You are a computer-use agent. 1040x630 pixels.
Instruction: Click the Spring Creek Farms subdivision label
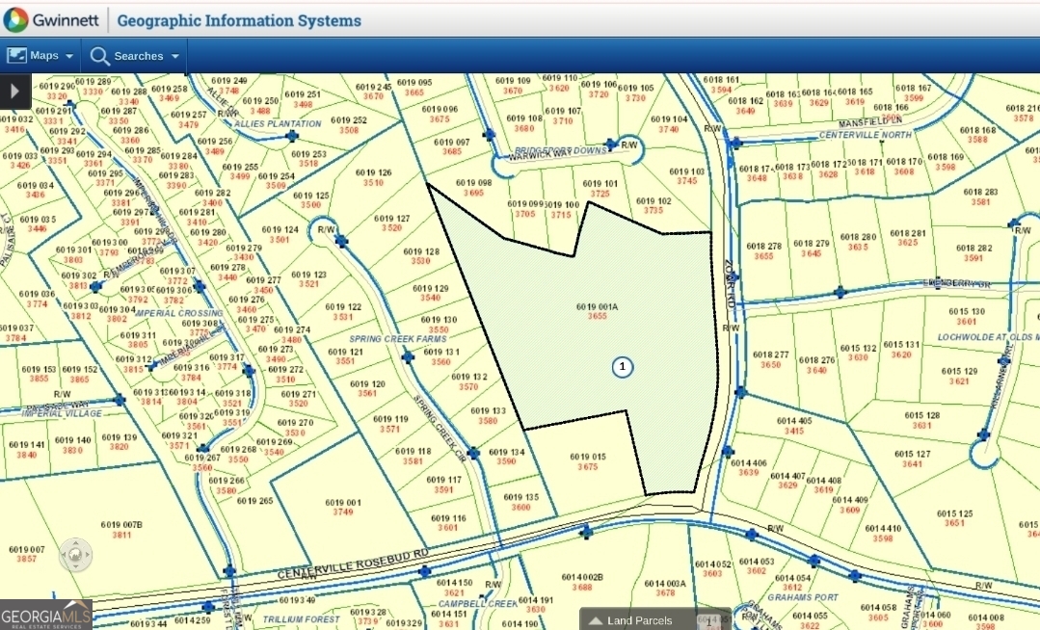point(398,339)
